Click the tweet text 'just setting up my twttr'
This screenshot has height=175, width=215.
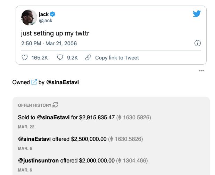coord(55,33)
